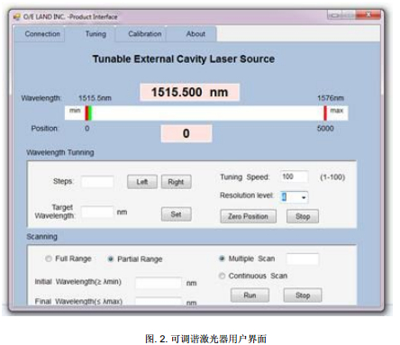Click the green wavelength position marker
The height and width of the screenshot is (345, 400).
point(90,113)
